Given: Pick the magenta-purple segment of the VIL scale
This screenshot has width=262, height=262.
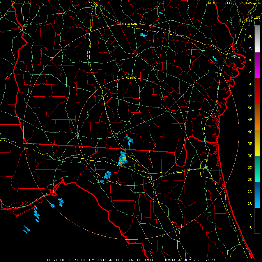Looking at the screenshot, I should point(257,65).
